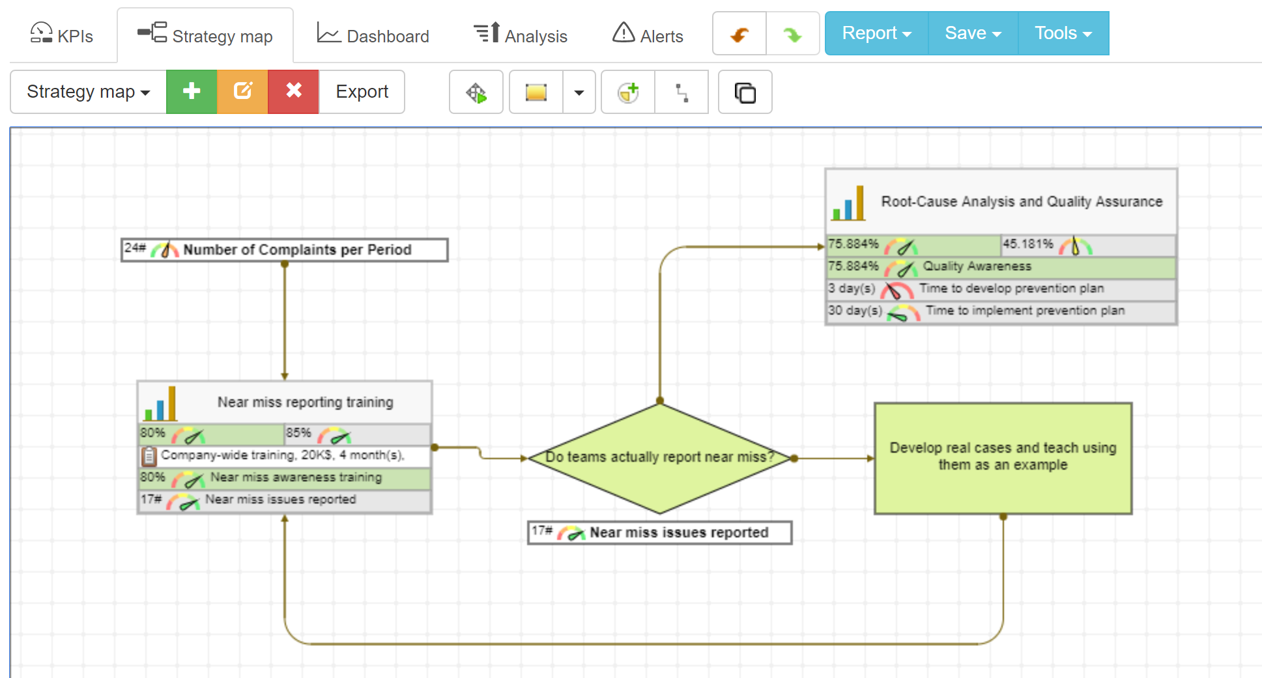This screenshot has height=678, width=1262.
Task: Click the duplicate/copy icon
Action: click(745, 92)
